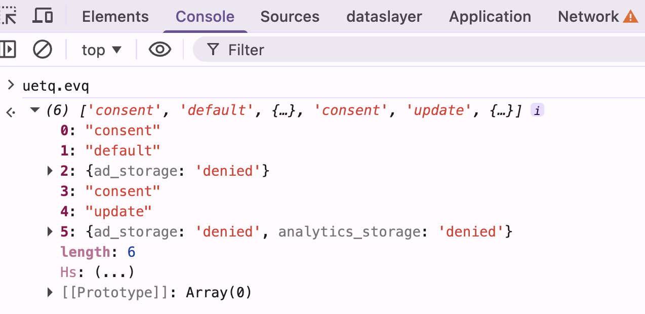Invoke the Hs getter ellipsis value

tap(115, 272)
